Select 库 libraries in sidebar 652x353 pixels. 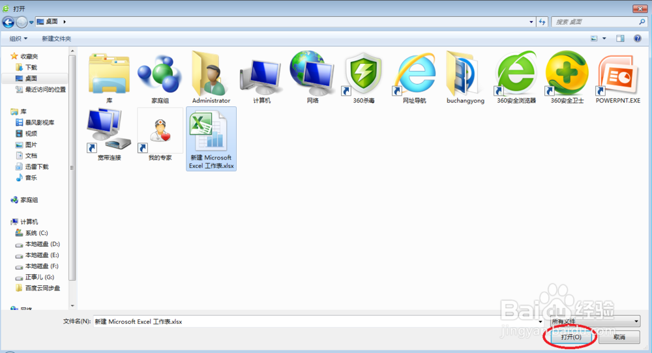23,112
